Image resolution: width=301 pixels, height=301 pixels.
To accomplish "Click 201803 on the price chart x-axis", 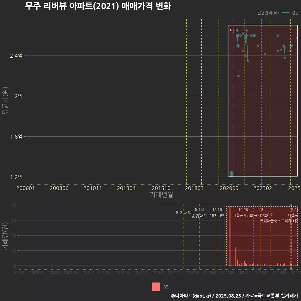I will point(194,188).
